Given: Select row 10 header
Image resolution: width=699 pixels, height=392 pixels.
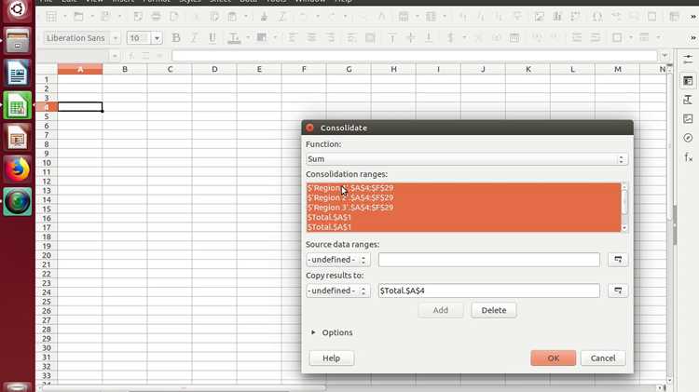Looking at the screenshot, I should (x=47, y=163).
